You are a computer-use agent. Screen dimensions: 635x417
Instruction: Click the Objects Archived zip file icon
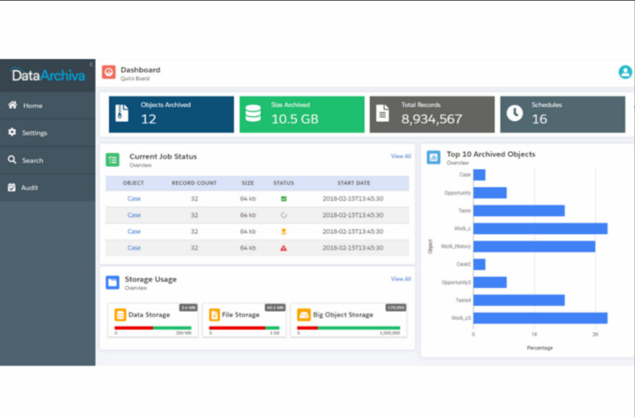(122, 113)
